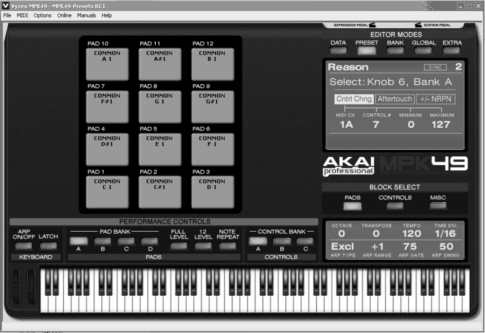Click the CONTROL # value 7
485x333 pixels.
[x=376, y=125]
